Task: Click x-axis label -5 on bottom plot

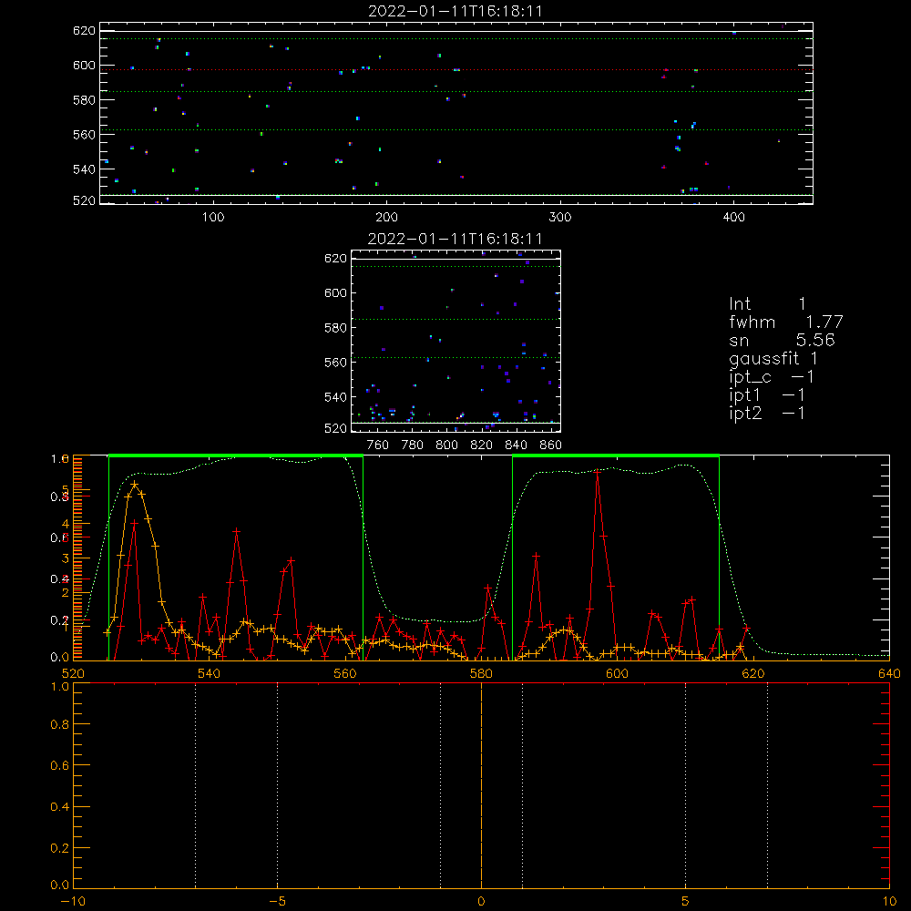Action: (277, 902)
